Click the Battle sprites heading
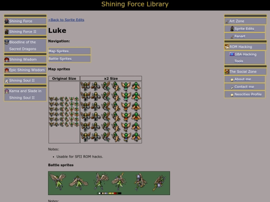The image size is (270, 202). point(61,165)
